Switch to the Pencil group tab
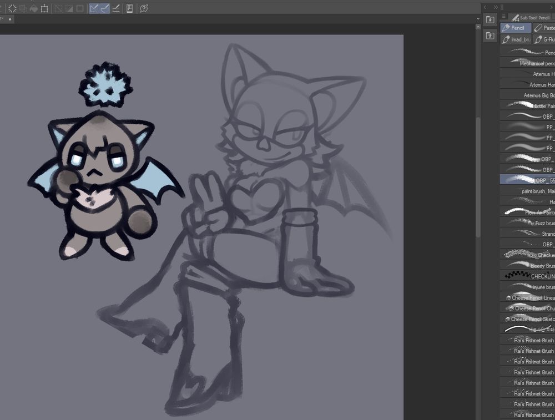 pos(516,28)
